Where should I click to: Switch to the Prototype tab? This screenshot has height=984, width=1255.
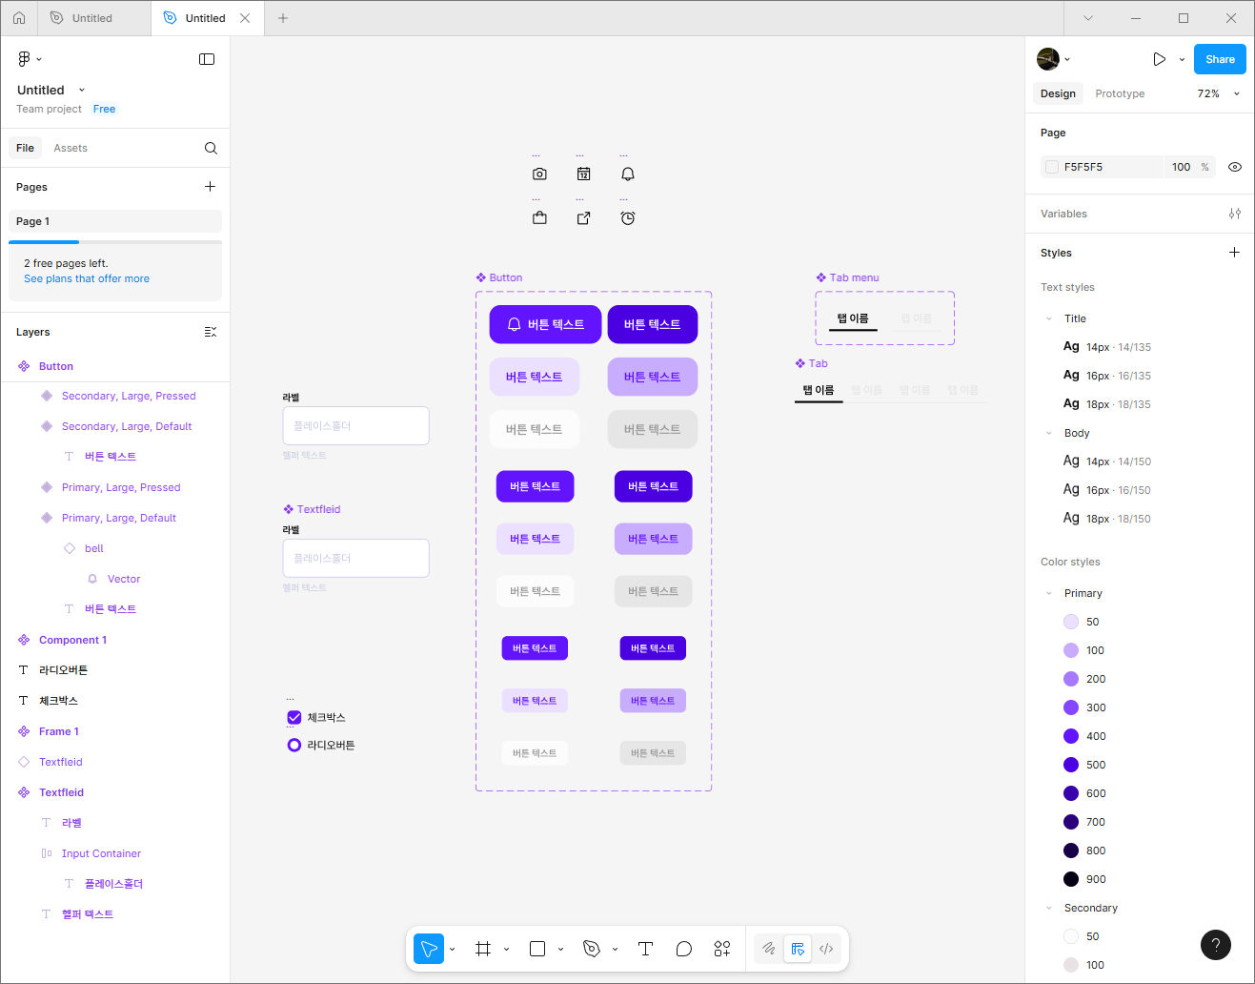pyautogui.click(x=1120, y=93)
